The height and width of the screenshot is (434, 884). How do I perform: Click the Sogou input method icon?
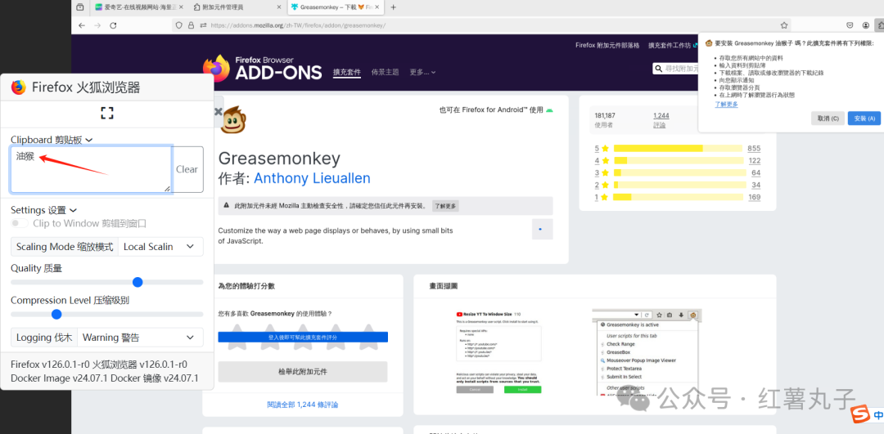coord(861,414)
